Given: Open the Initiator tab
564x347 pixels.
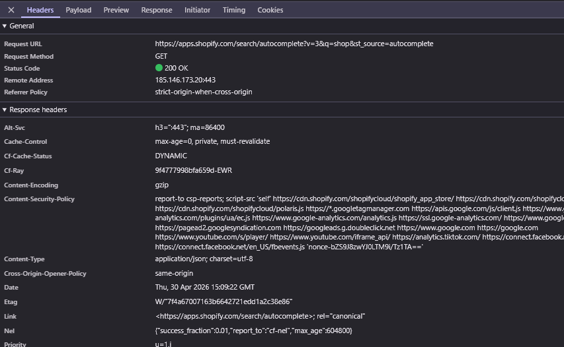Looking at the screenshot, I should 197,10.
